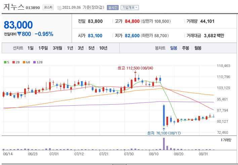Click the 95,461 price axis label
The width and height of the screenshot is (238, 165).
click(x=223, y=99)
